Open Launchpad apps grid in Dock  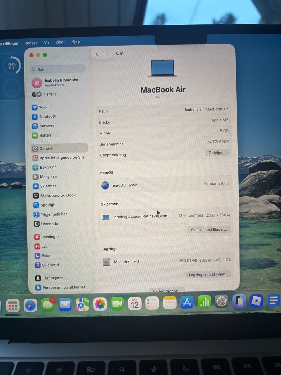[x=13, y=306]
